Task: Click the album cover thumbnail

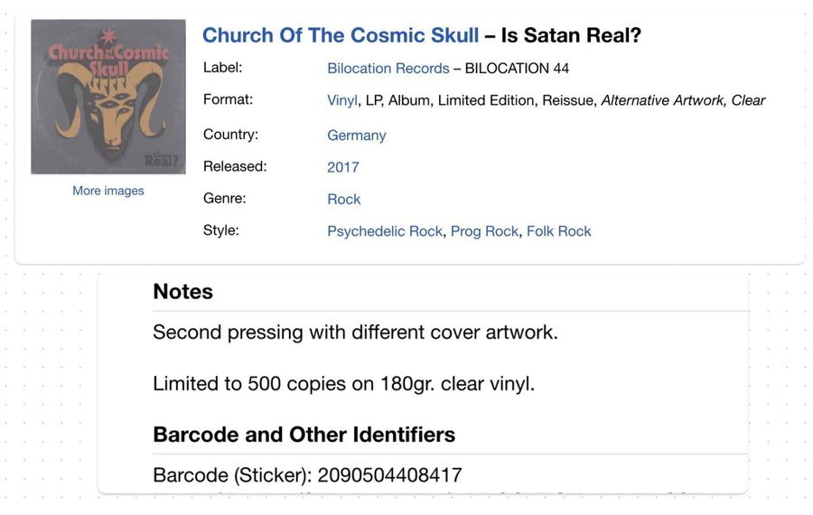Action: 108,97
